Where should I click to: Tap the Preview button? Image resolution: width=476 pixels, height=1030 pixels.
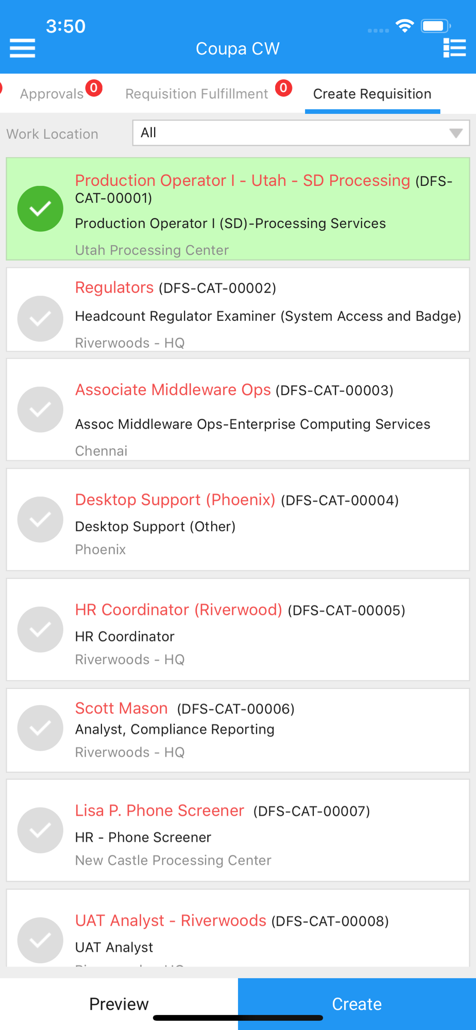coord(119,1004)
